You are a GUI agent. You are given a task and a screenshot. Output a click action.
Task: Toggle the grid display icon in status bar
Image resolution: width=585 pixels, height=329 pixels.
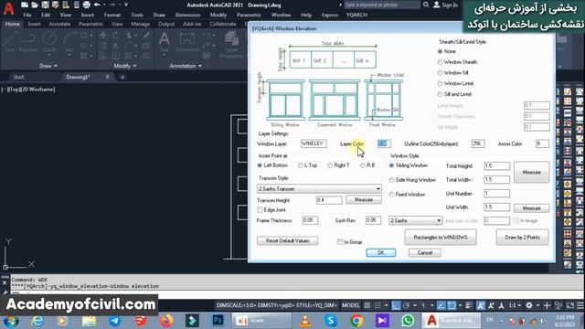[367, 305]
